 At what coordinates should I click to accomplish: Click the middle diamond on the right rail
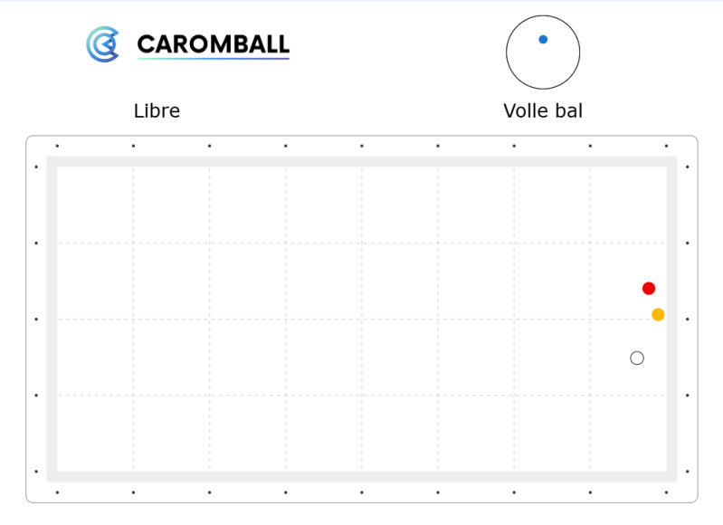pos(688,319)
